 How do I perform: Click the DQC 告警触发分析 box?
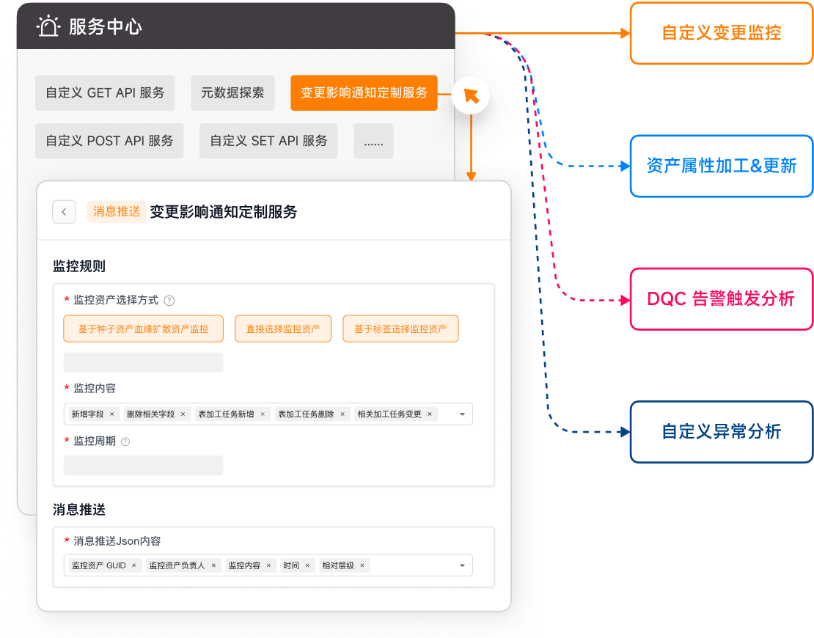tap(722, 298)
